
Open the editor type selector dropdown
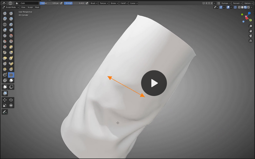[x=4, y=3]
